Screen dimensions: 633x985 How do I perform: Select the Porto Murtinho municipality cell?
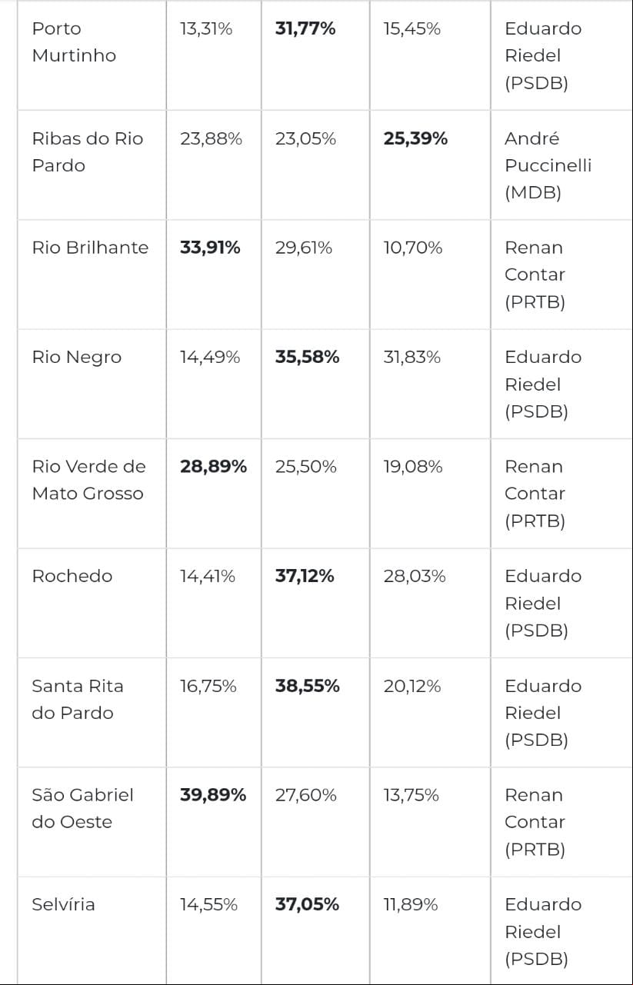[74, 42]
